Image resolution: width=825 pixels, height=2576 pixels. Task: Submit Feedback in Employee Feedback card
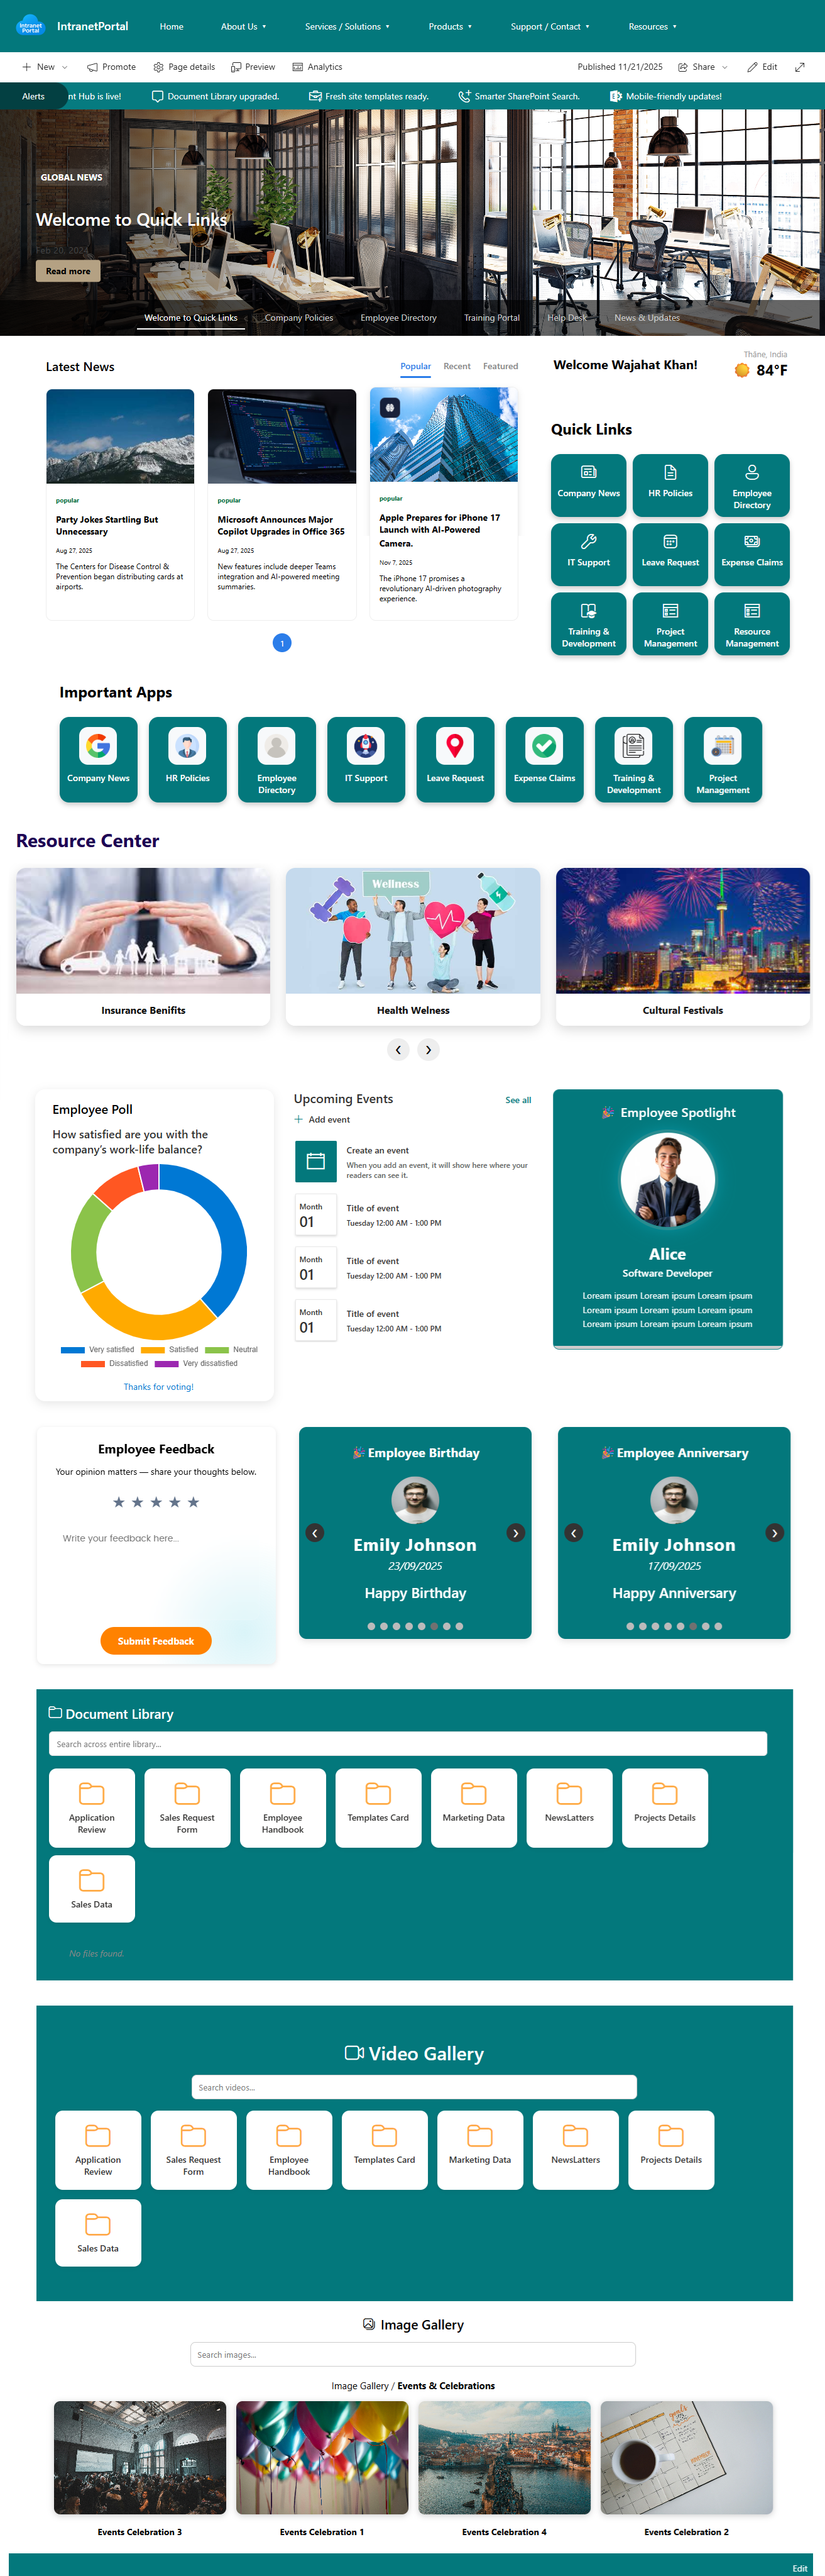156,1641
